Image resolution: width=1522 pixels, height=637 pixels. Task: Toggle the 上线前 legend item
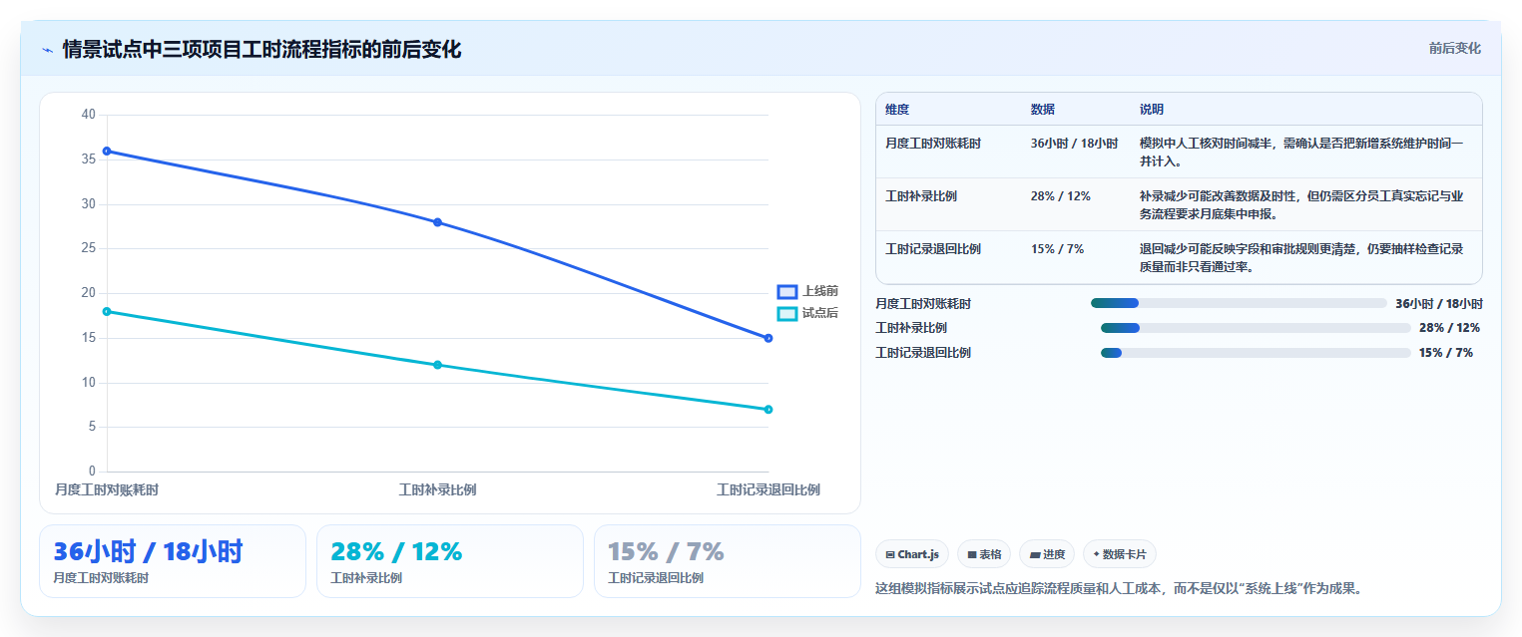[807, 291]
